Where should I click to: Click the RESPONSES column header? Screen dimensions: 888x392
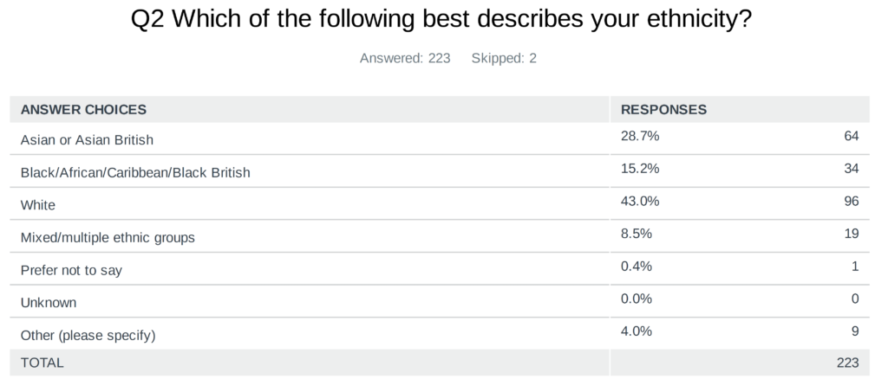pos(663,110)
